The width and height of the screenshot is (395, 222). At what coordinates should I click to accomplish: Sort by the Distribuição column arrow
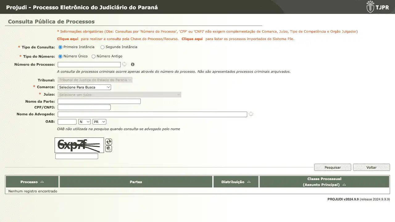249,182
